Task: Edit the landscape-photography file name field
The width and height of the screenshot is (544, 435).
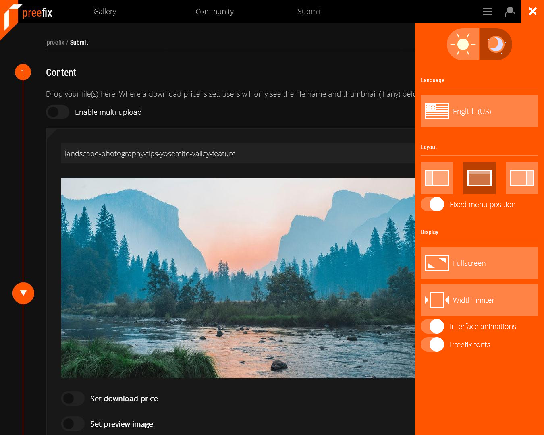Action: [x=238, y=153]
